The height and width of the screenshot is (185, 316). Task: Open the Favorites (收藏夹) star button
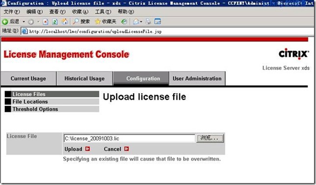click(105, 22)
